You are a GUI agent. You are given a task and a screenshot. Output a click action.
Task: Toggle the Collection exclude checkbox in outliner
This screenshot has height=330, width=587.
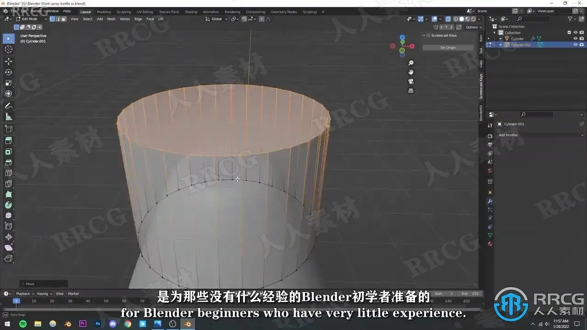tap(569, 33)
